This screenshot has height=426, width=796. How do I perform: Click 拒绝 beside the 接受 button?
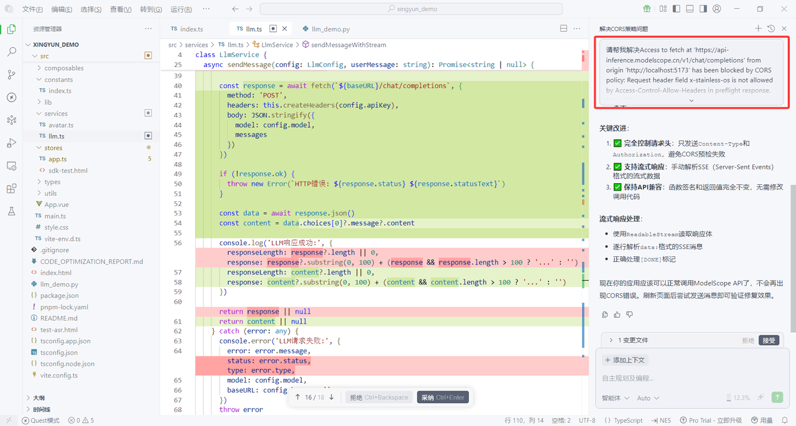(x=748, y=340)
